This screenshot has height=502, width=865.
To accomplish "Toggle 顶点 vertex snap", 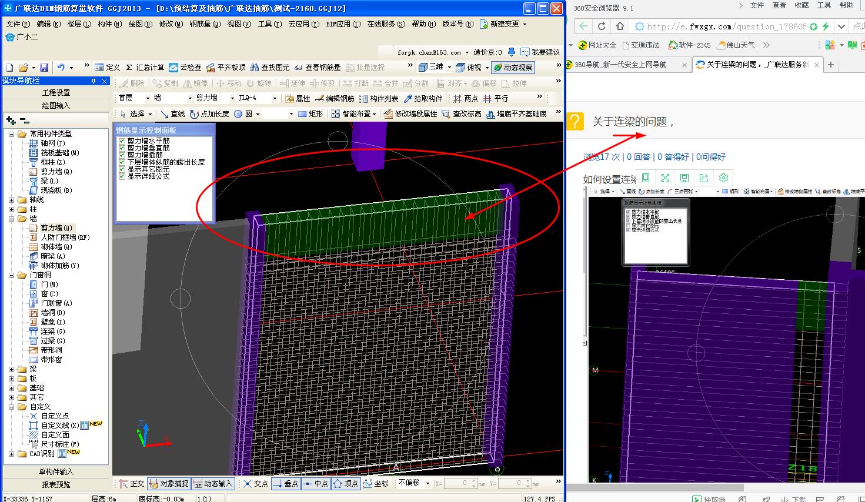I will click(x=346, y=483).
